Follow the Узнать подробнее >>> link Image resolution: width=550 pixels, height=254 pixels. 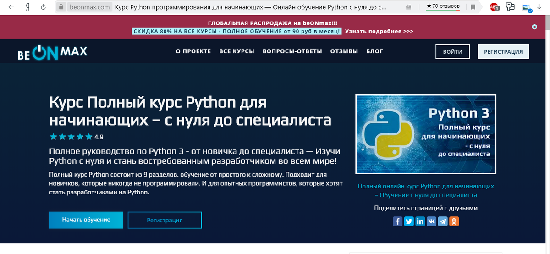tap(379, 31)
